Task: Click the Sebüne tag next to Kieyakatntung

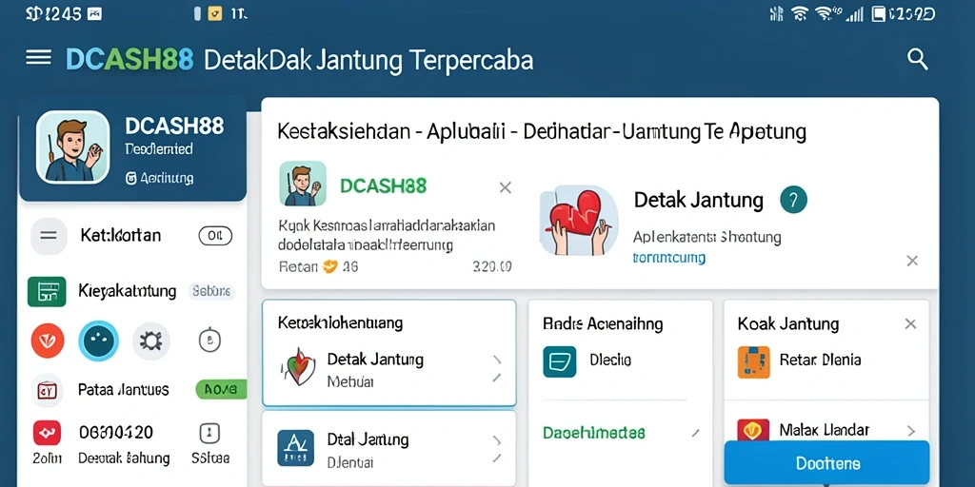Action: (x=212, y=291)
